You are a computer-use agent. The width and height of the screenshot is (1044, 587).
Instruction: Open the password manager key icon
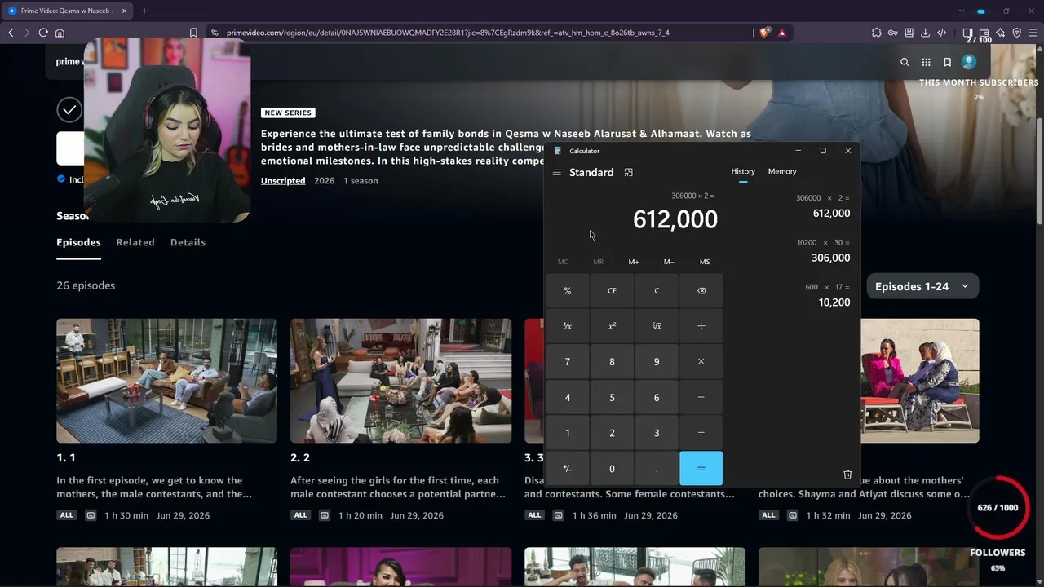click(893, 33)
